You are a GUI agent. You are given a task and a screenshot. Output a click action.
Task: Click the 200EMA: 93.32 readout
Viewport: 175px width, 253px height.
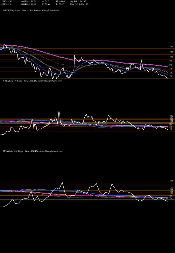click(x=28, y=4)
